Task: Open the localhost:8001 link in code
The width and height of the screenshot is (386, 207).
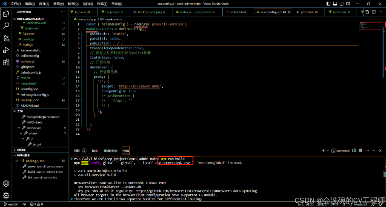Action: point(139,86)
